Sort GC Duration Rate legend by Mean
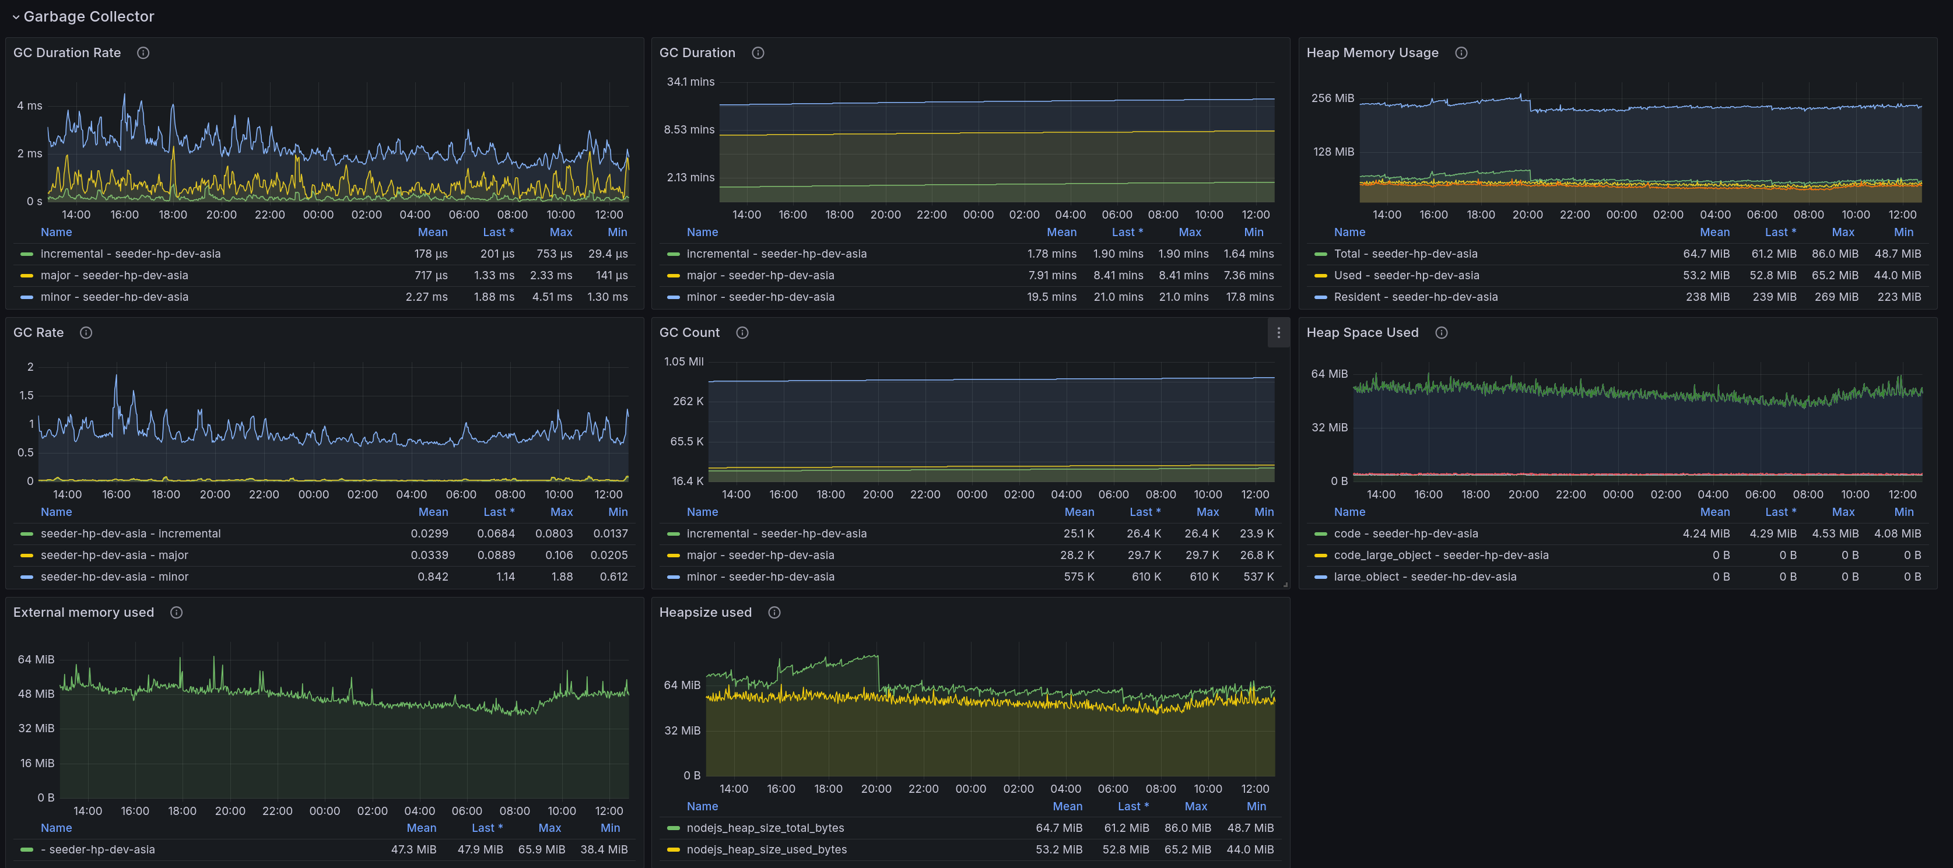This screenshot has height=868, width=1953. coord(432,232)
